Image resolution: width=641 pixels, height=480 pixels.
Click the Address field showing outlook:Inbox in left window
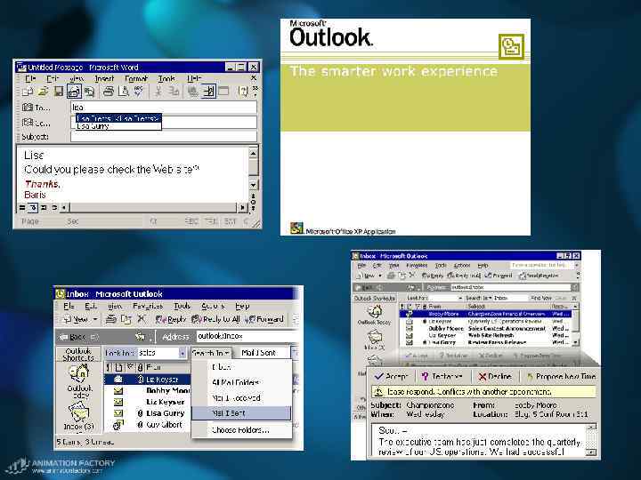[x=247, y=336]
